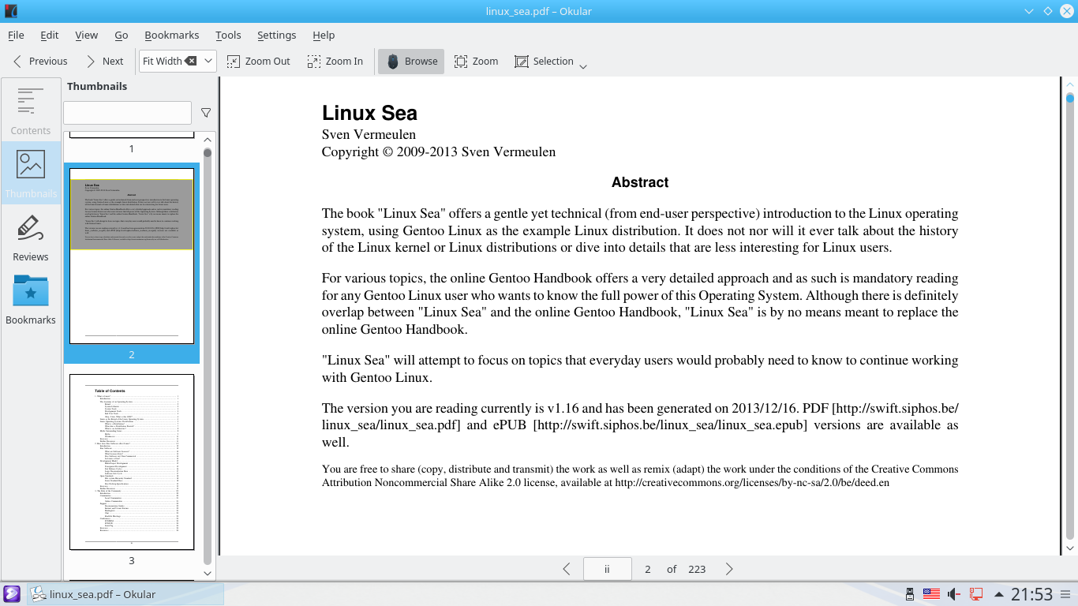1078x606 pixels.
Task: Open the application launcher in the taskbar
Action: pyautogui.click(x=12, y=594)
